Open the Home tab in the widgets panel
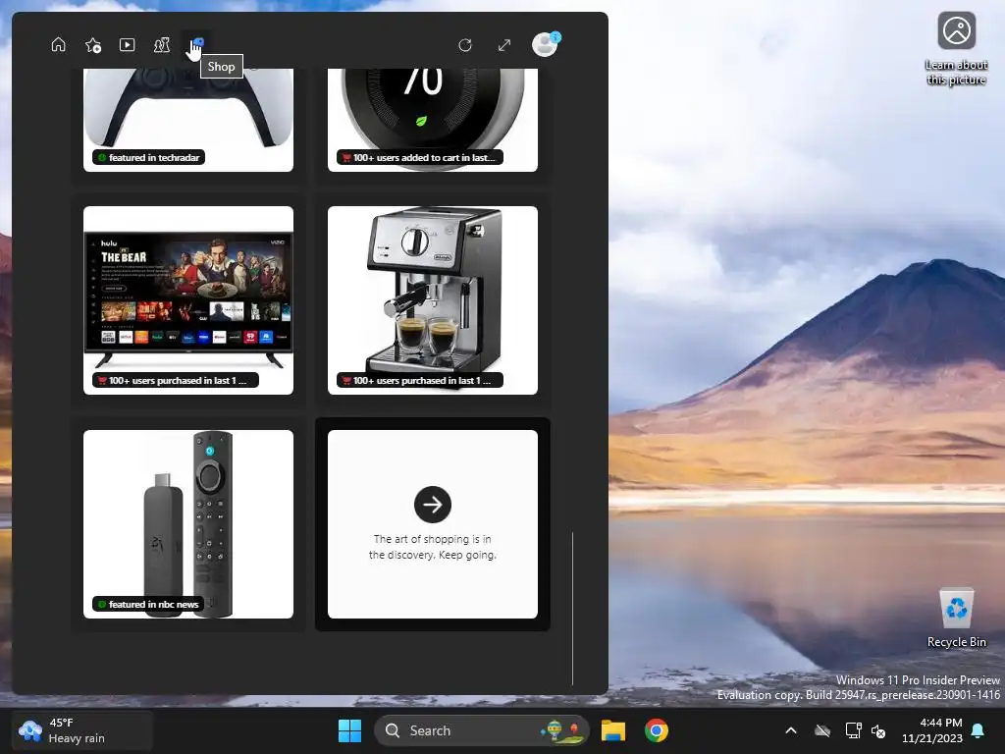Viewport: 1005px width, 754px height. [x=58, y=45]
